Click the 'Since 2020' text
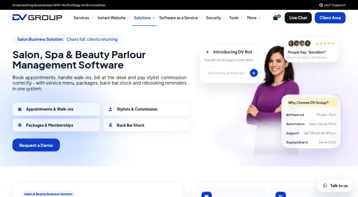358x197 pixels. 328,142
